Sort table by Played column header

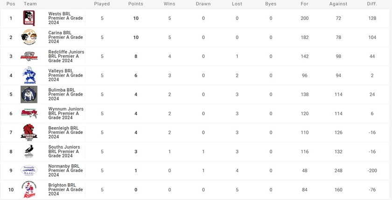(x=102, y=4)
